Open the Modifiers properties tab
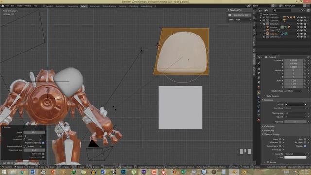Screen dimensions: 311x175 (259, 97)
